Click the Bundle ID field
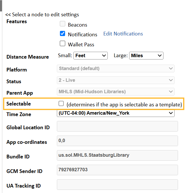 117,155
